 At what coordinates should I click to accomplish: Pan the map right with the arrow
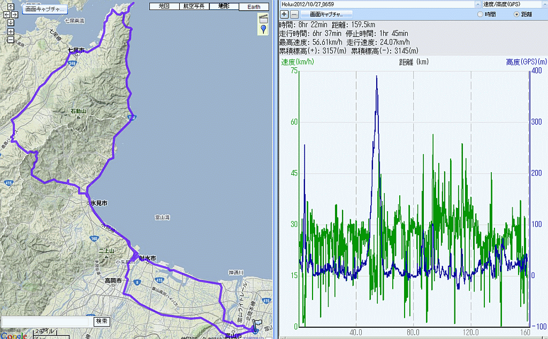click(x=14, y=15)
